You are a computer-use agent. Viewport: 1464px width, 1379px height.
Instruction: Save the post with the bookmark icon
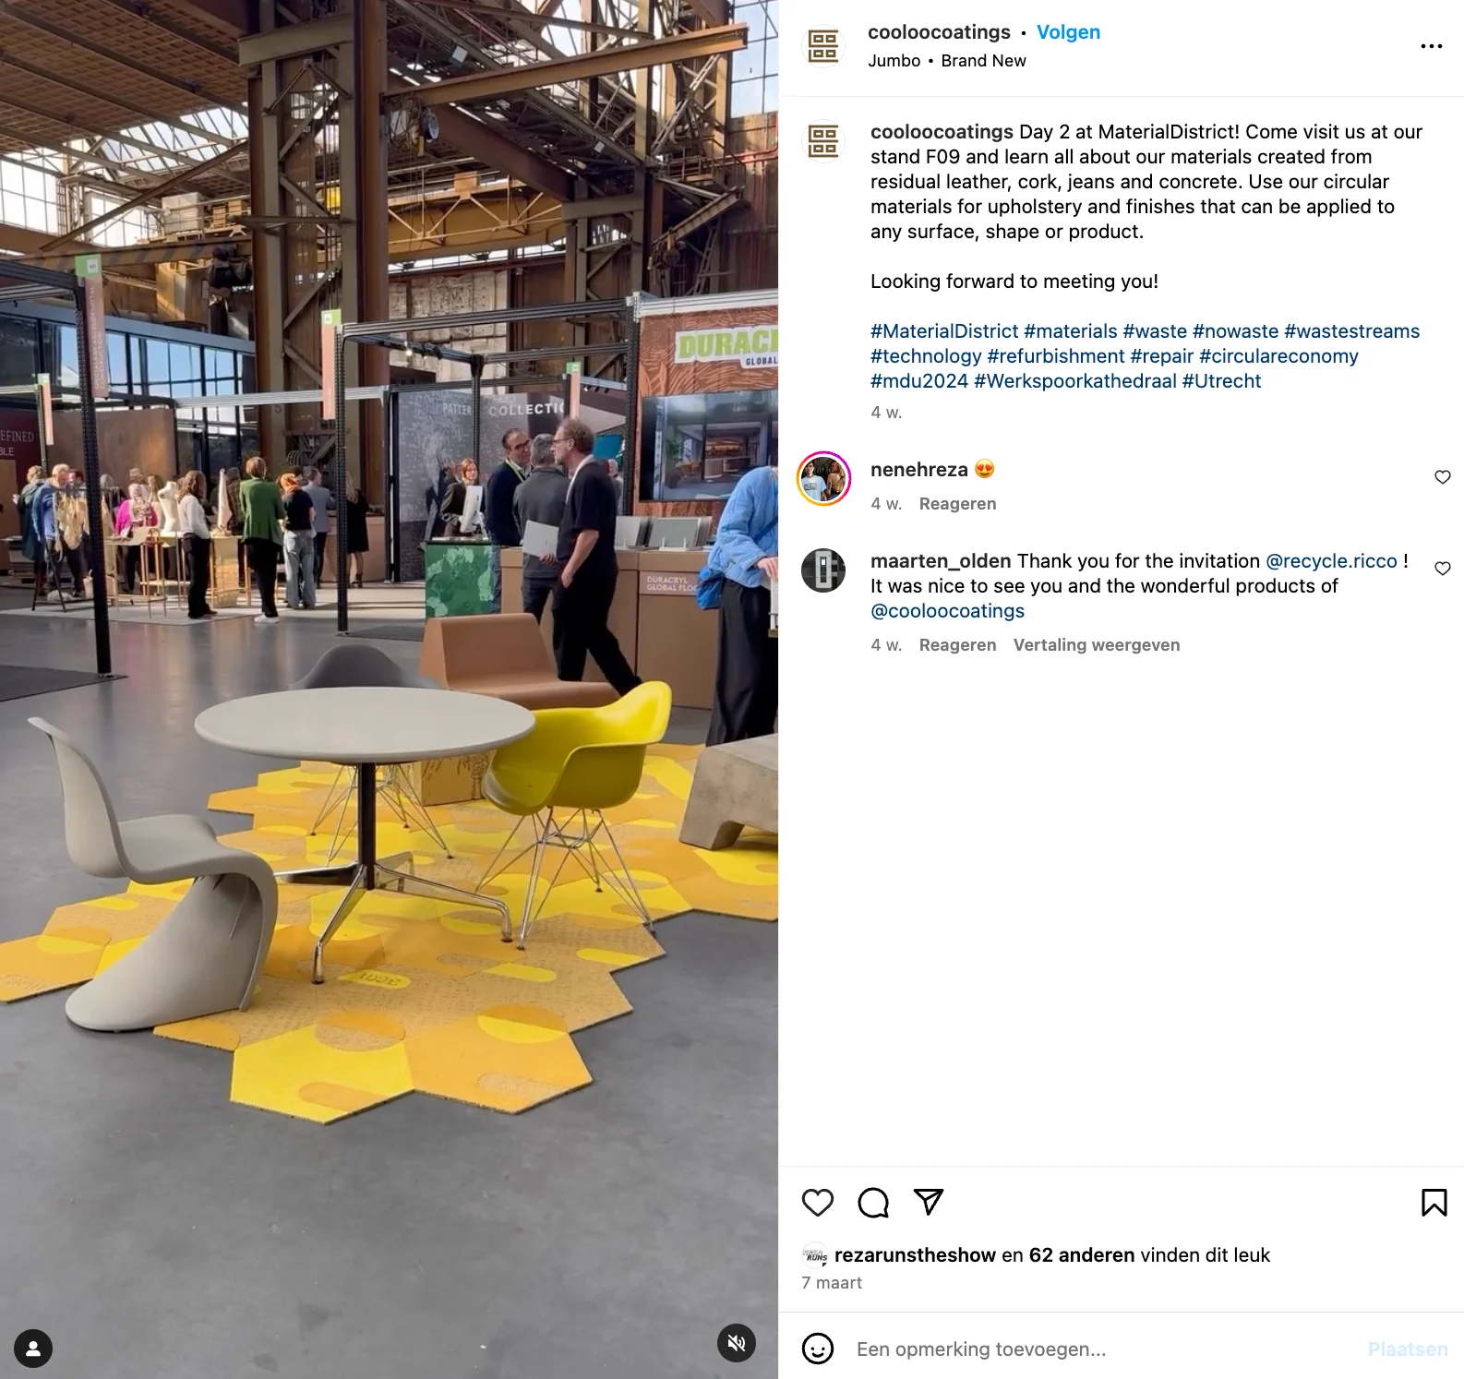pos(1434,1202)
